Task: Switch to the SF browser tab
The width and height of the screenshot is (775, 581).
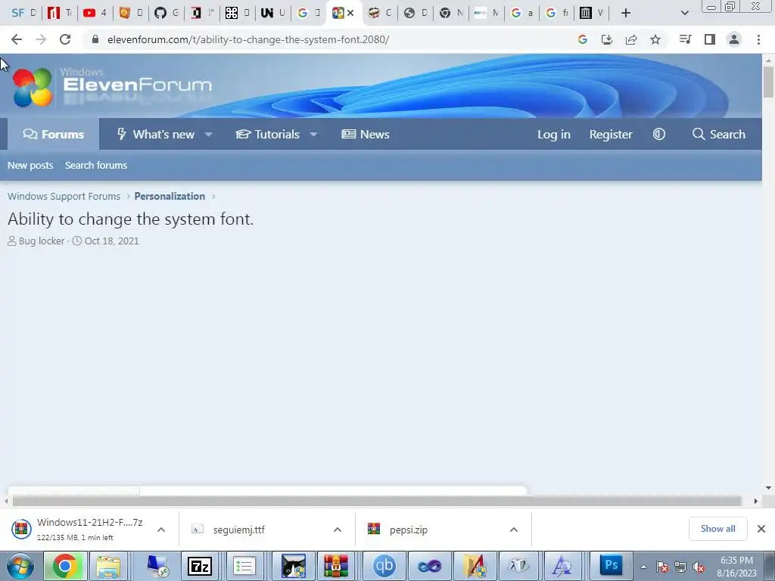Action: 23,13
